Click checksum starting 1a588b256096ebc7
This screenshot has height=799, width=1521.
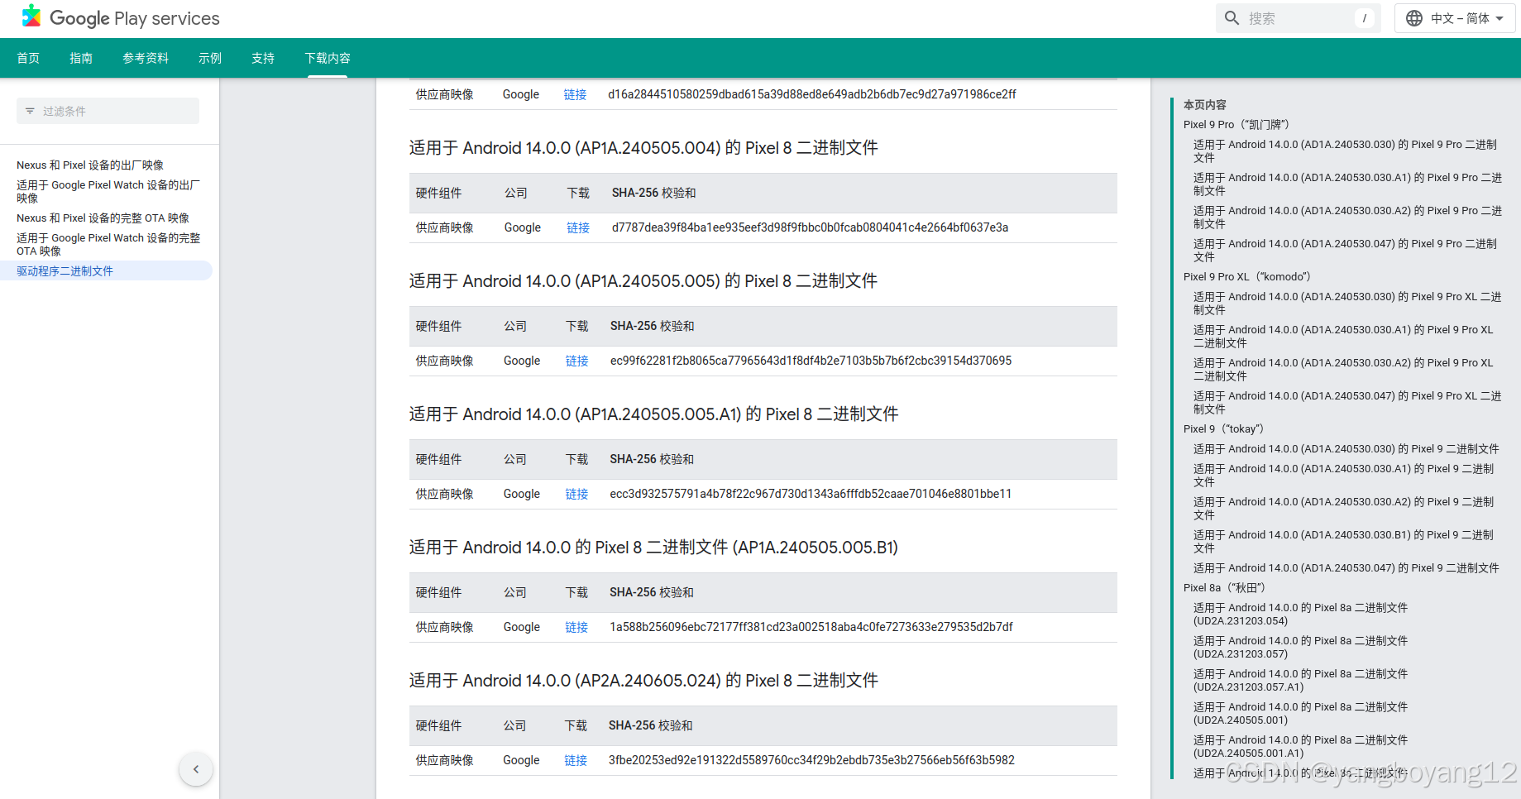[x=811, y=627]
